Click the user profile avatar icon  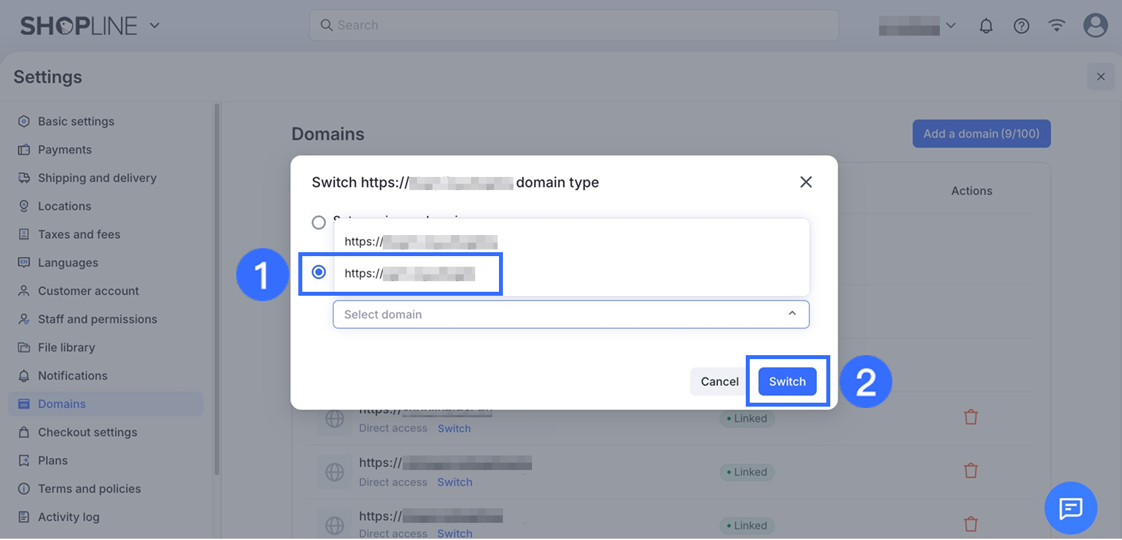coord(1095,26)
